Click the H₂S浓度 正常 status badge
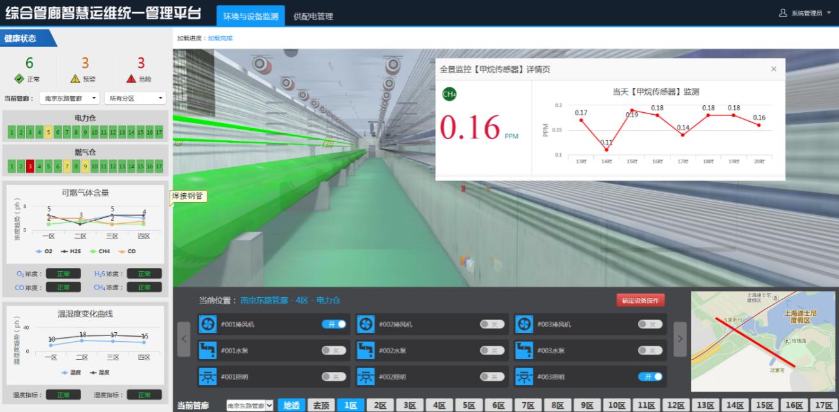This screenshot has width=839, height=412. point(144,274)
